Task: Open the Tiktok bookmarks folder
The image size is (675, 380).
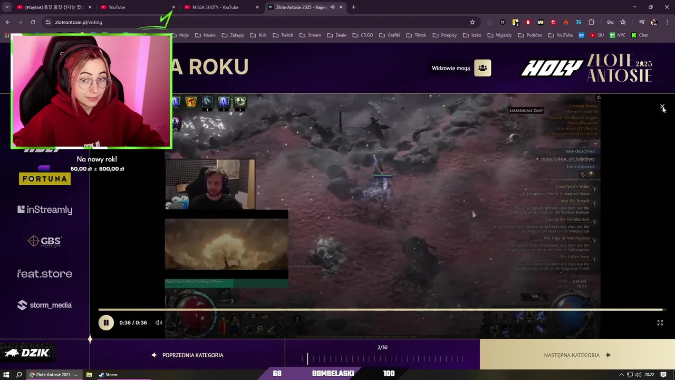Action: (416, 35)
